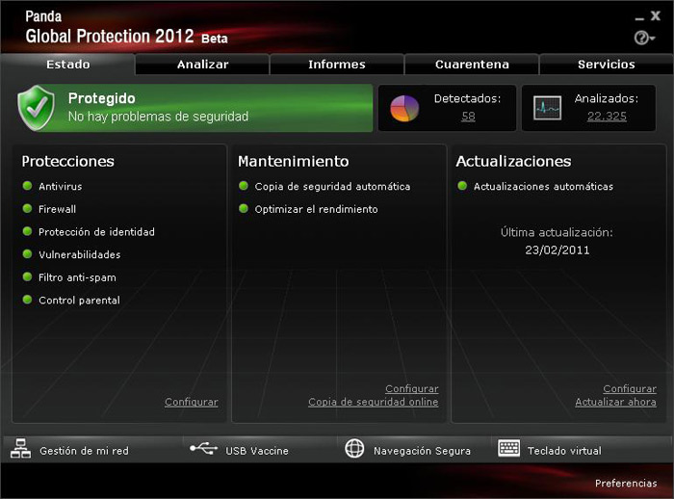
Task: Open the Gestión de mi red network icon
Action: pos(20,449)
